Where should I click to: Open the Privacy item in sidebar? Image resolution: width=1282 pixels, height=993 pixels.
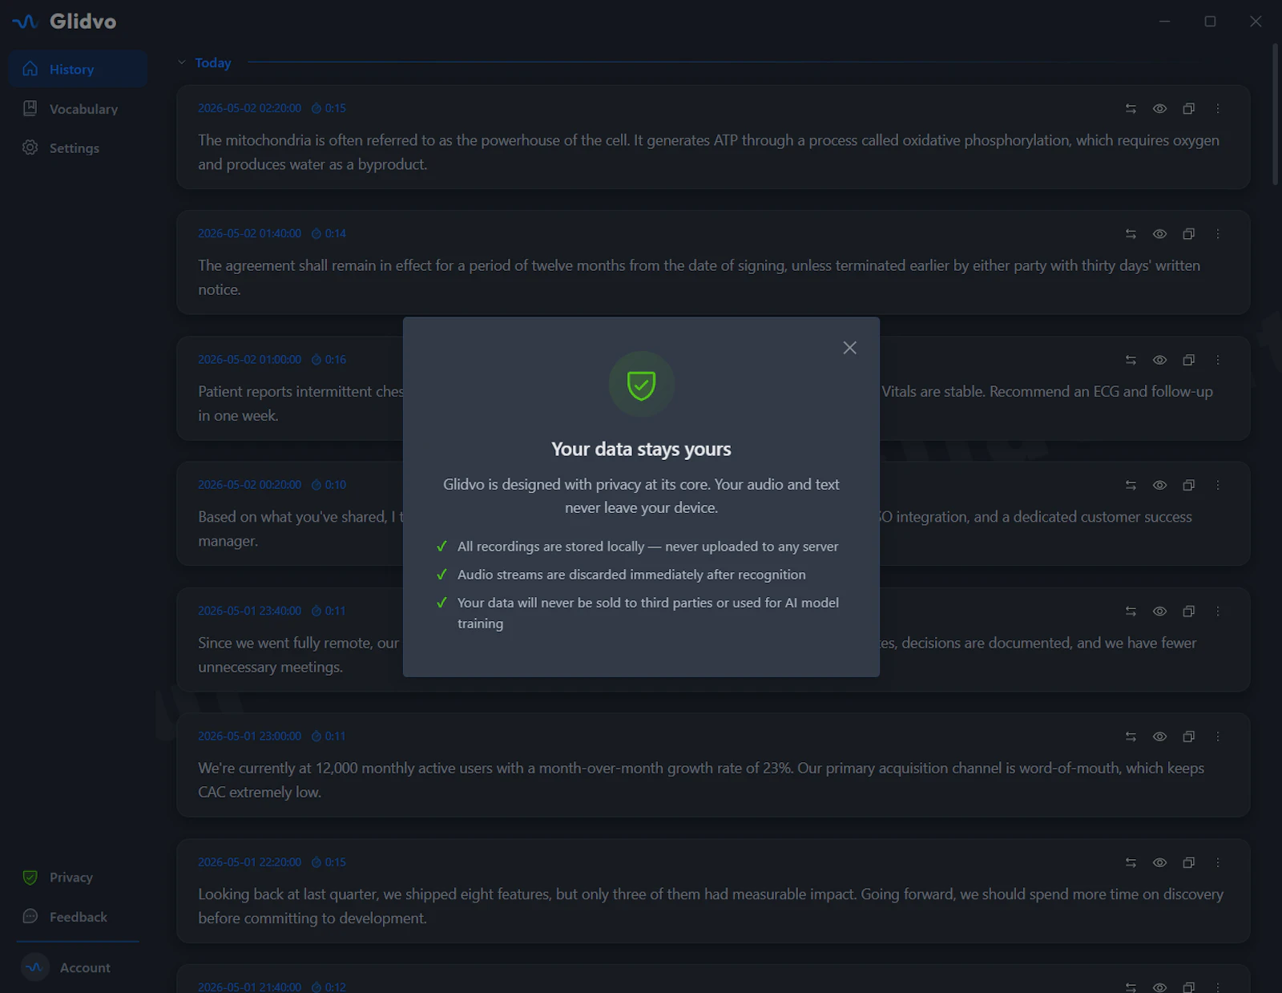pyautogui.click(x=78, y=877)
